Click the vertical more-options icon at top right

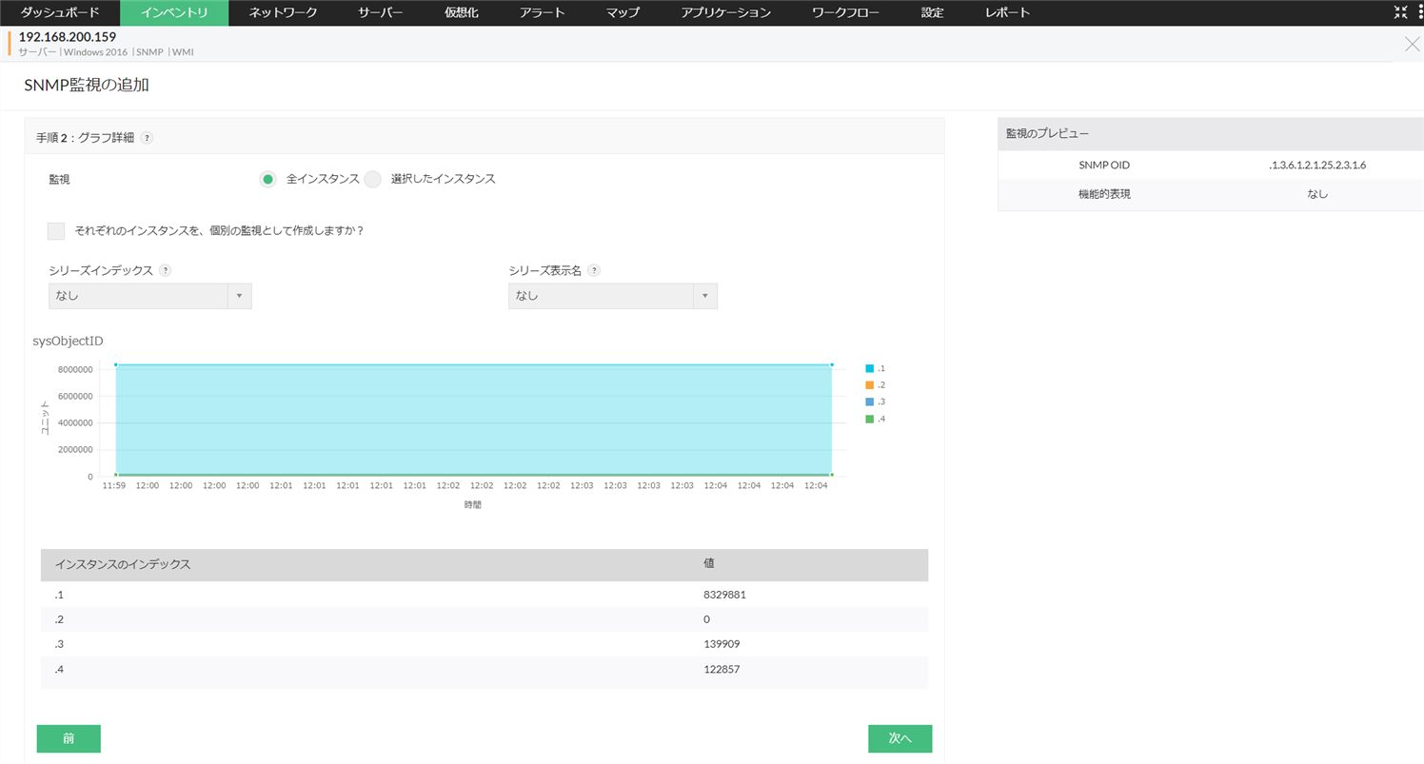1419,12
